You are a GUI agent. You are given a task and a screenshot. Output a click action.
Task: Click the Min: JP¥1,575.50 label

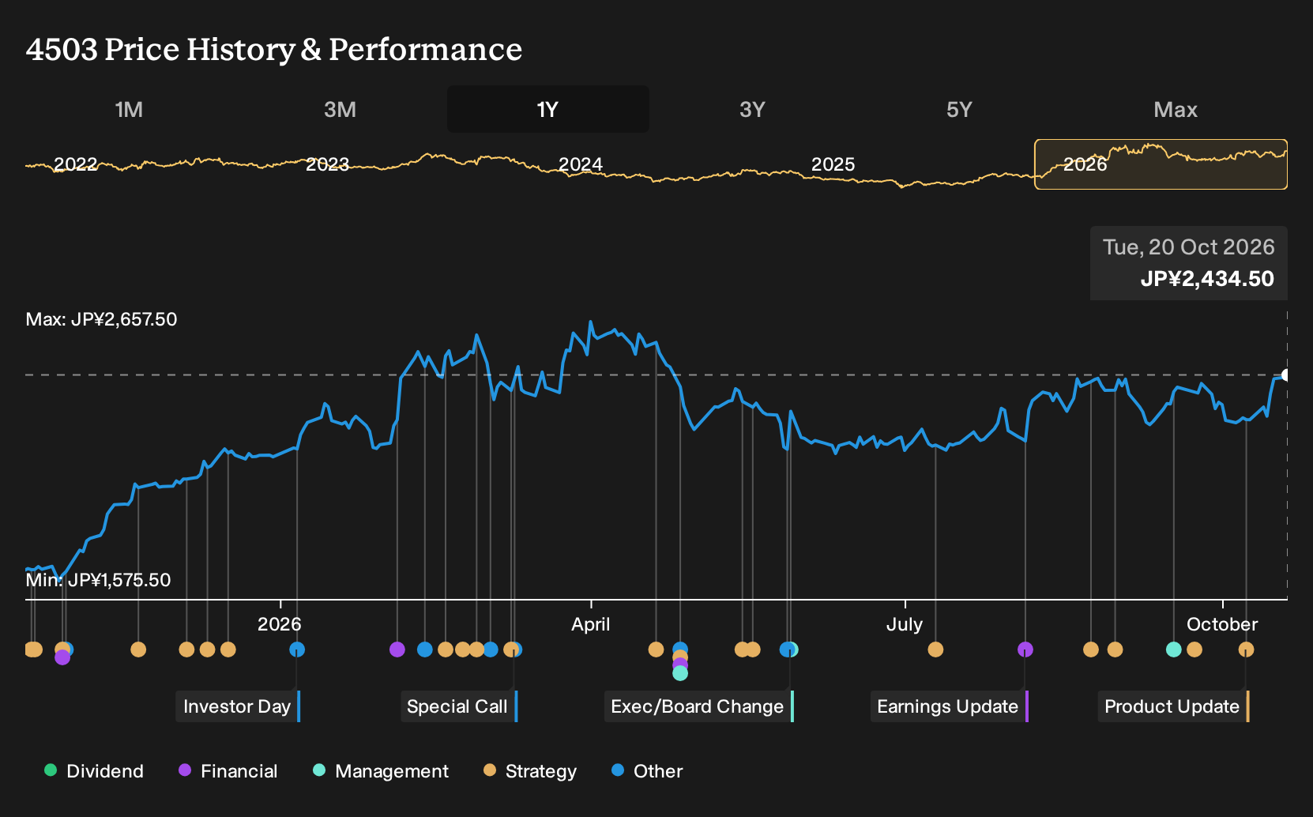click(98, 580)
